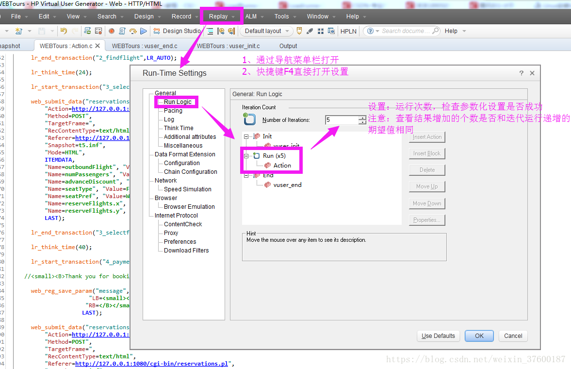Click the bookmark flag toolbar icon
Viewport: 571px width, 369px height.
(299, 31)
